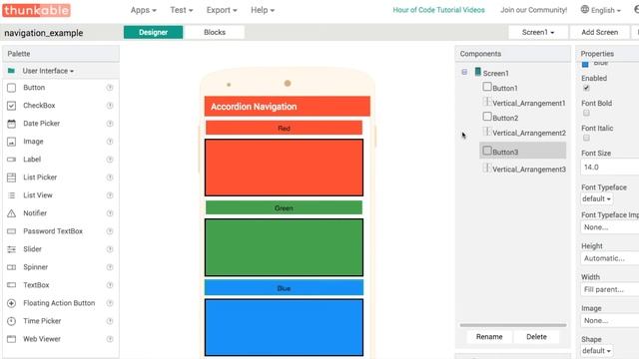Open help for the Button component
639x359 pixels.
[110, 88]
